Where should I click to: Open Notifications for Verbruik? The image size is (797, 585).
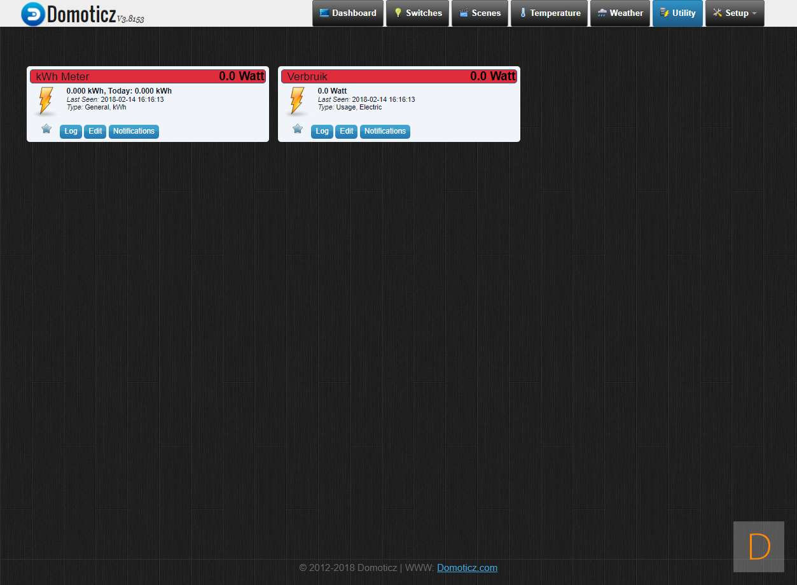click(385, 131)
